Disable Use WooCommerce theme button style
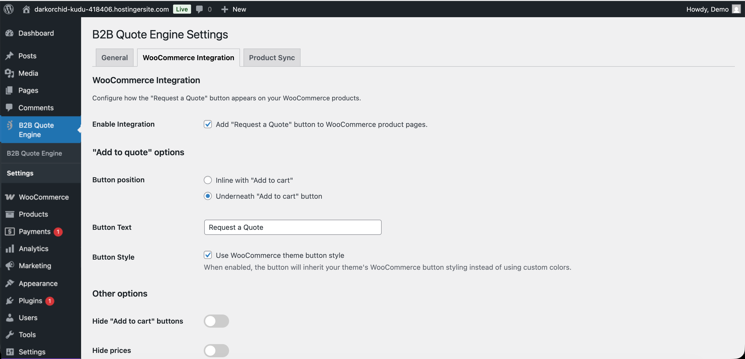Image resolution: width=745 pixels, height=359 pixels. click(x=208, y=255)
